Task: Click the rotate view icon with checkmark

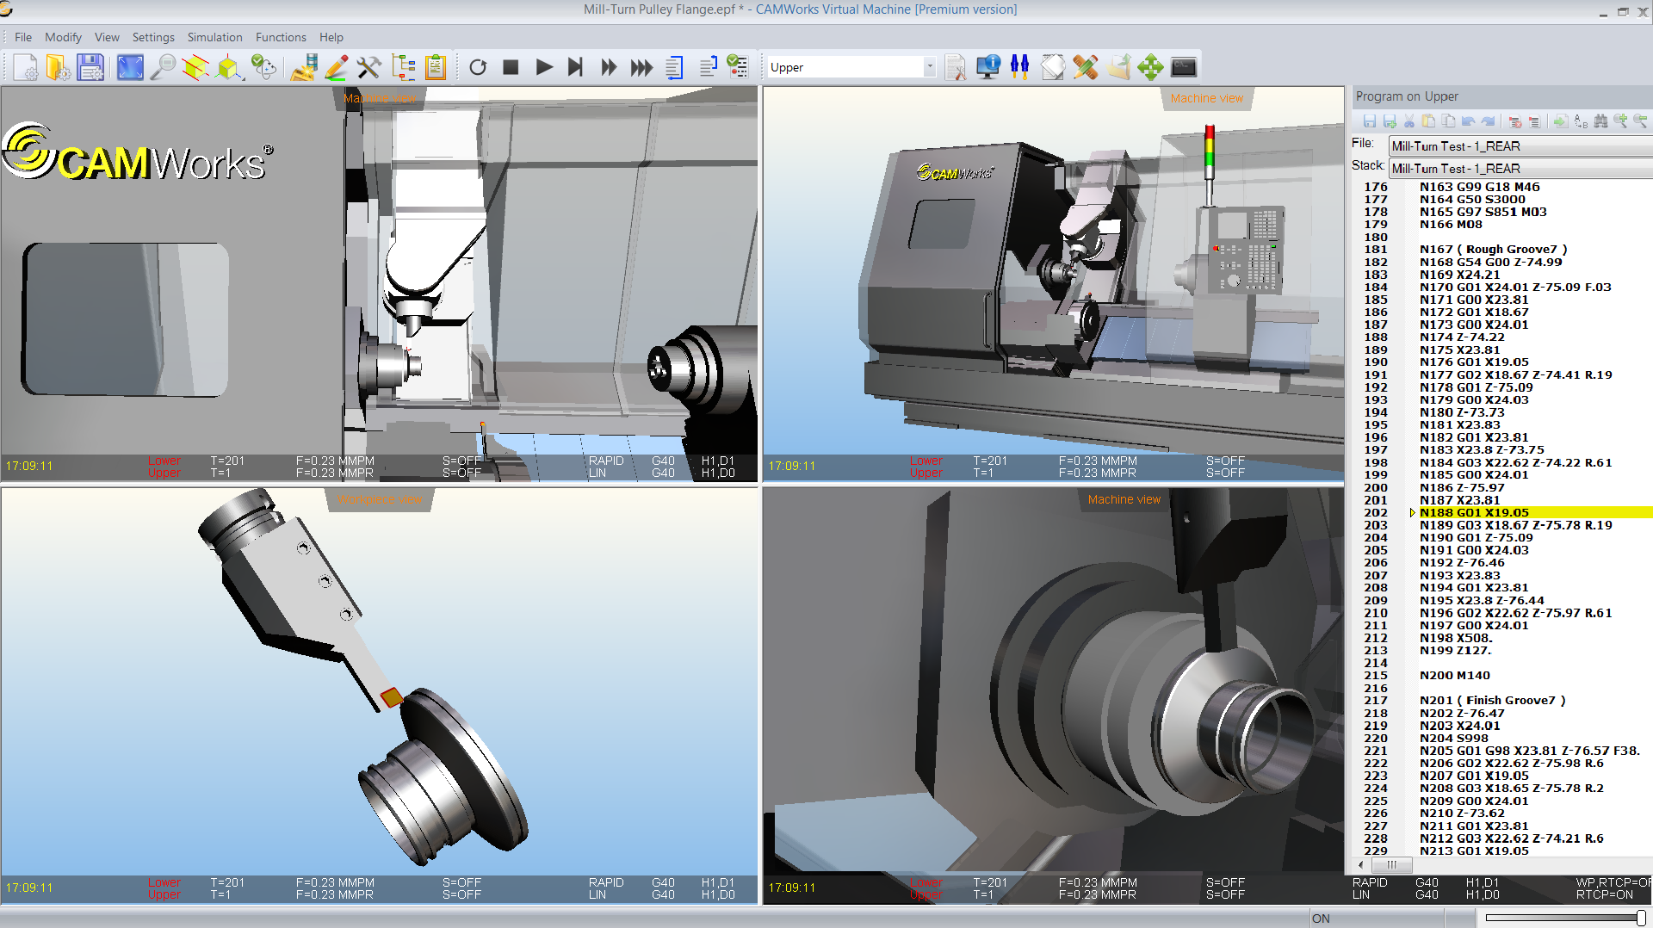Action: [x=263, y=67]
